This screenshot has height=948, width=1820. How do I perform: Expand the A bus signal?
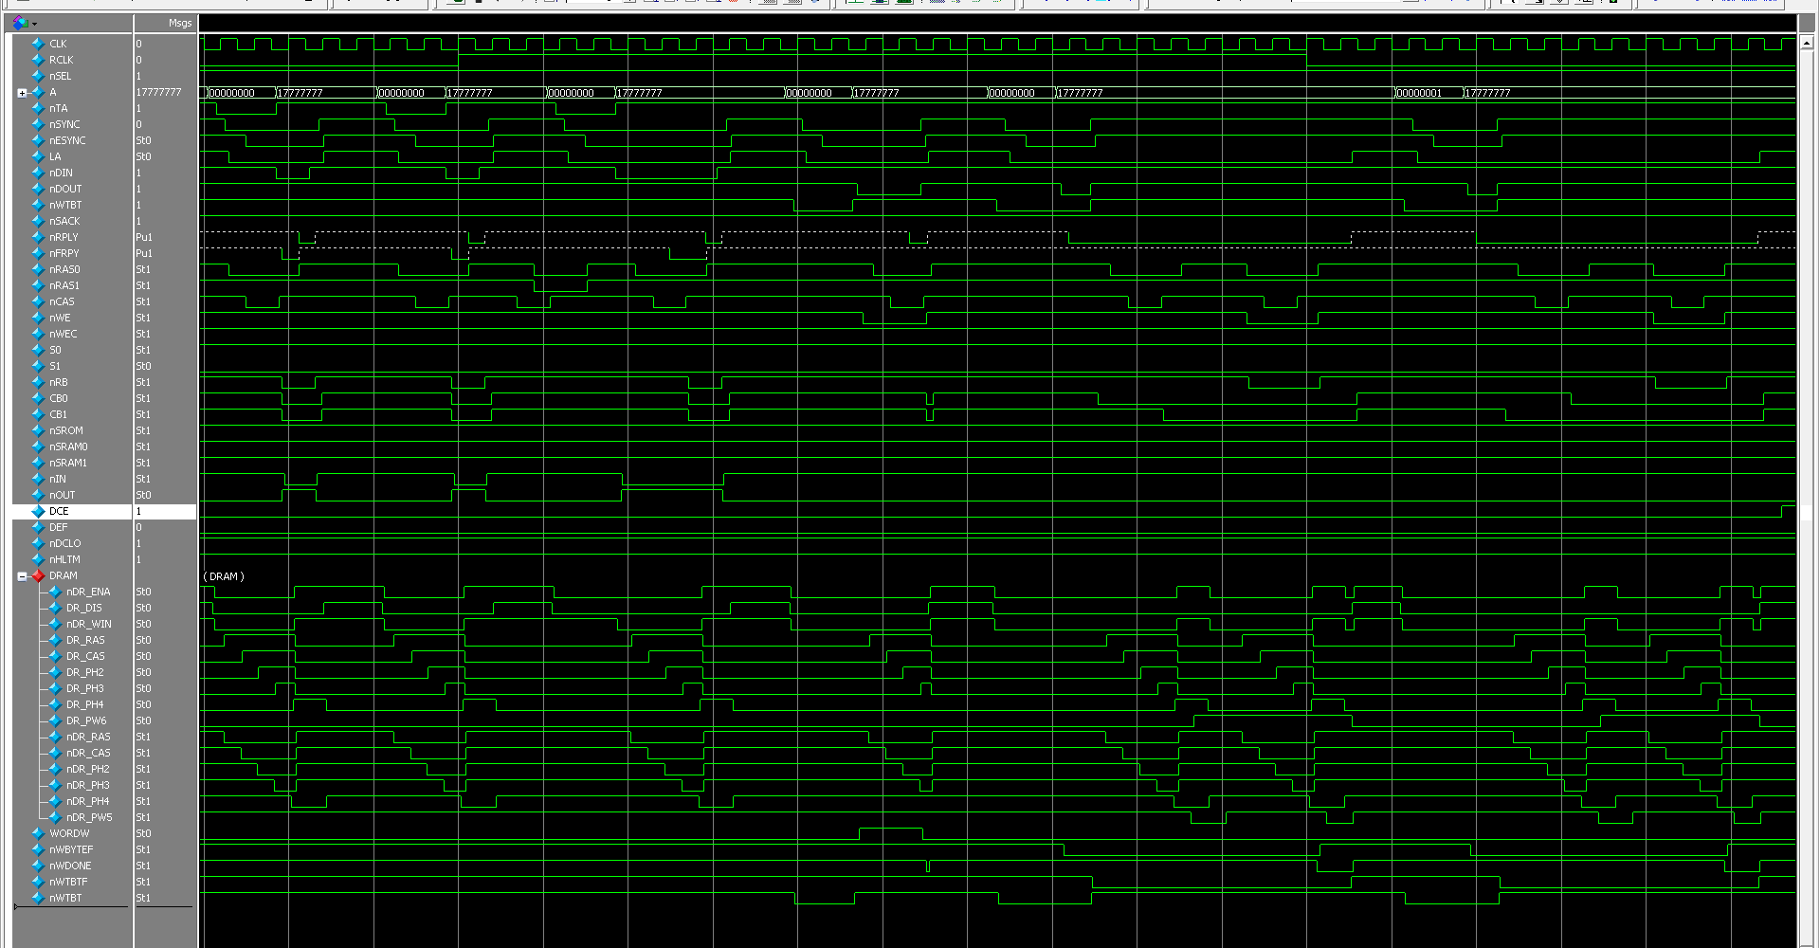click(22, 93)
